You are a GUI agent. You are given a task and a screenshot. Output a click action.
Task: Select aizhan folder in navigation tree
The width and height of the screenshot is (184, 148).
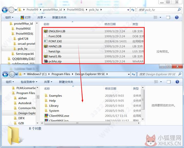21,98
